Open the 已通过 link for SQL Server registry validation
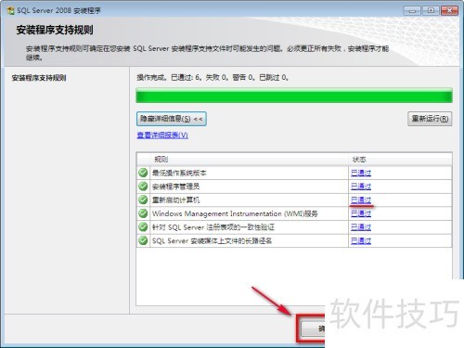 361,227
